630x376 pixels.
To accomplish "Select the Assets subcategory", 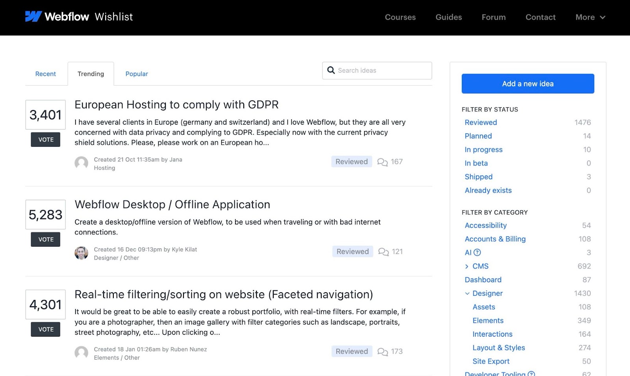I will tap(484, 307).
